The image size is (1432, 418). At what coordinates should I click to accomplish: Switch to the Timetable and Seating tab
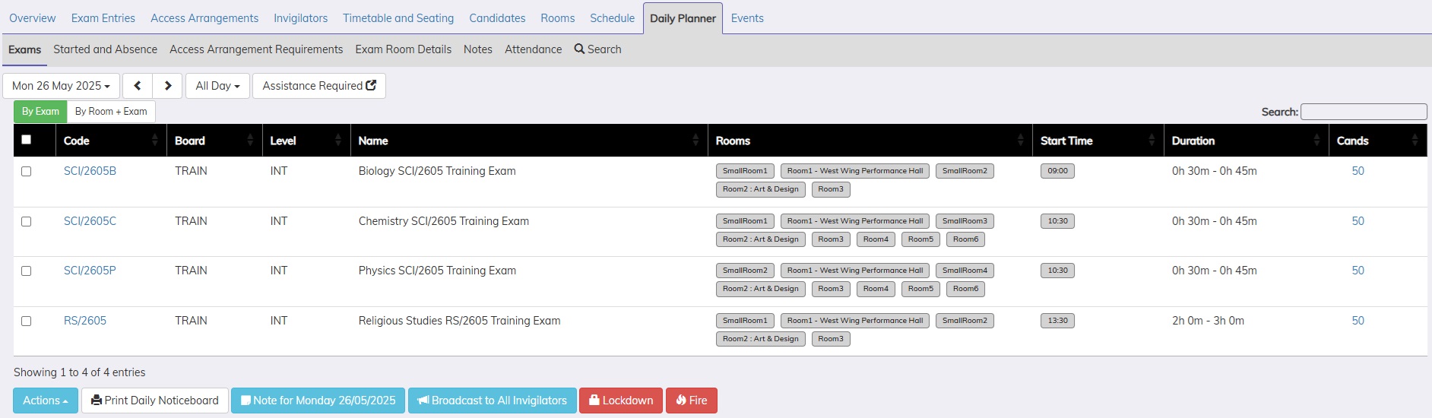[x=398, y=18]
